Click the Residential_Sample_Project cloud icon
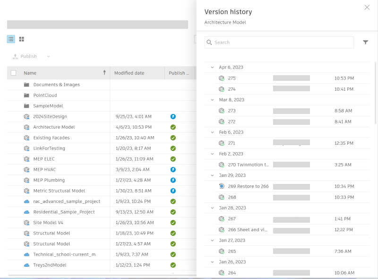The height and width of the screenshot is (279, 378). pyautogui.click(x=27, y=212)
